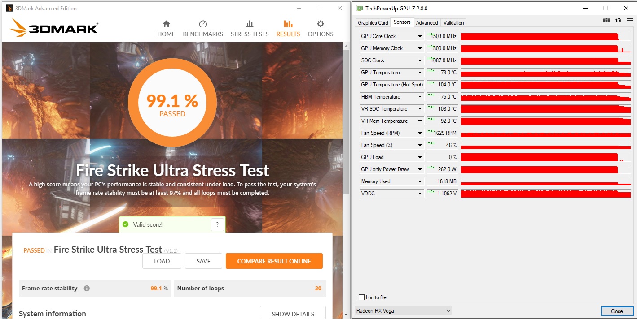Image resolution: width=637 pixels, height=319 pixels.
Task: Click the frame rate stability info icon
Action: (87, 289)
